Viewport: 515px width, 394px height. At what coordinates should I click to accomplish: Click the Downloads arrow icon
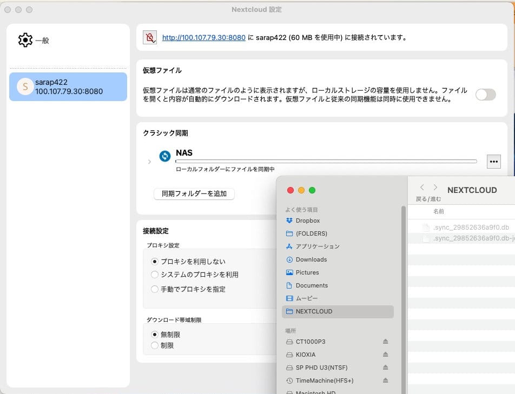289,259
